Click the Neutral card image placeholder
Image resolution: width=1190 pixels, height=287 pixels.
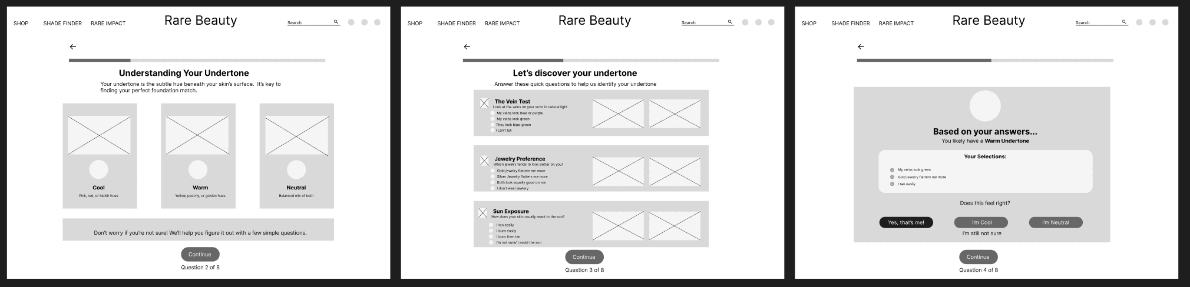[x=297, y=135]
